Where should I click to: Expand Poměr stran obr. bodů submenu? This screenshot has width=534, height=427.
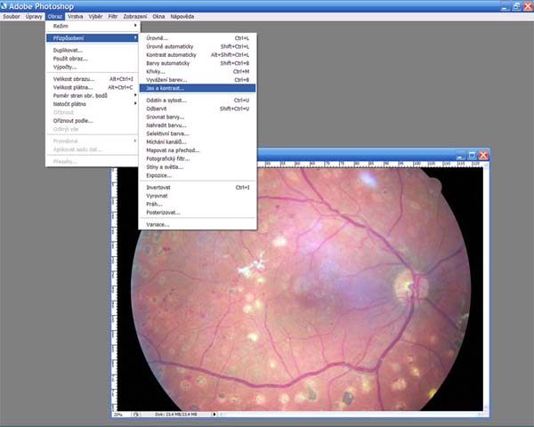[x=80, y=96]
